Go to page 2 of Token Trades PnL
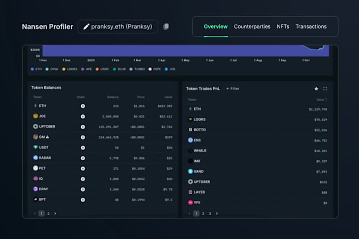The height and width of the screenshot is (239, 359). [x=203, y=214]
